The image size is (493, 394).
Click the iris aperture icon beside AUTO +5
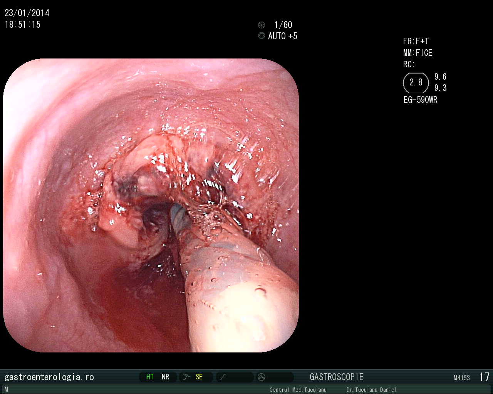point(262,36)
